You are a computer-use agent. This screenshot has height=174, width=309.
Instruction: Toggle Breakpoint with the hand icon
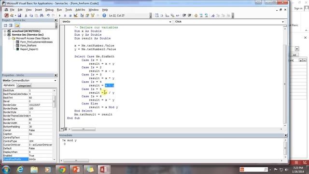point(196,15)
